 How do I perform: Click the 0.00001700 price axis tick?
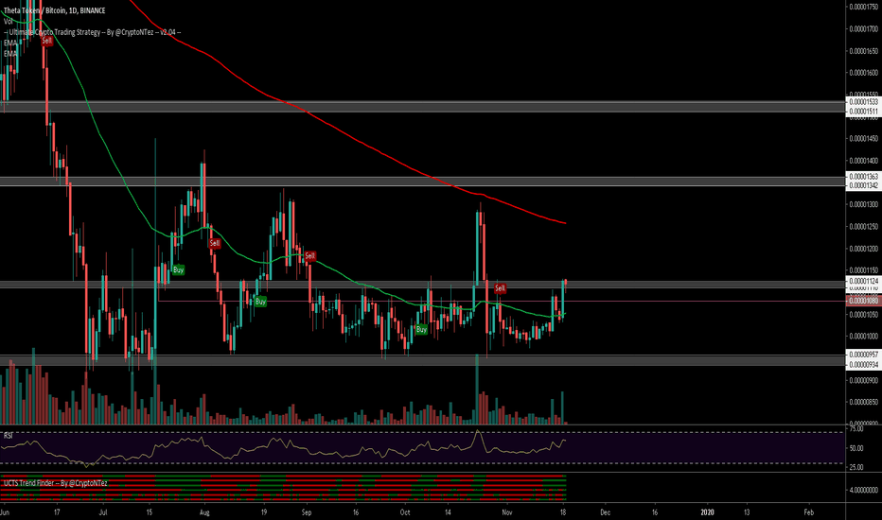[x=863, y=28]
